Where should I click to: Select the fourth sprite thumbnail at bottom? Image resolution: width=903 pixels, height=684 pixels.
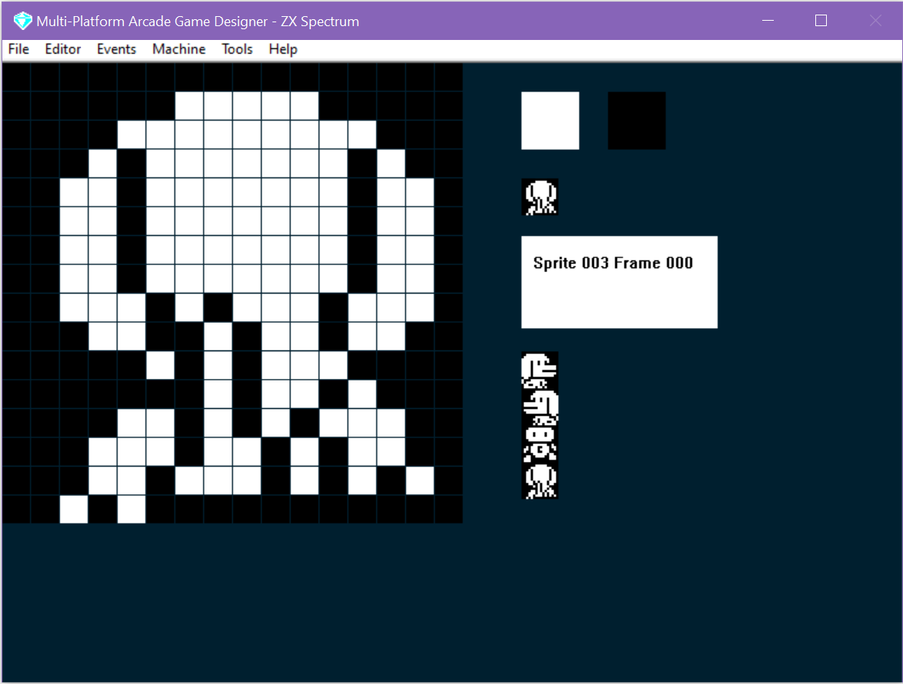[x=540, y=480]
